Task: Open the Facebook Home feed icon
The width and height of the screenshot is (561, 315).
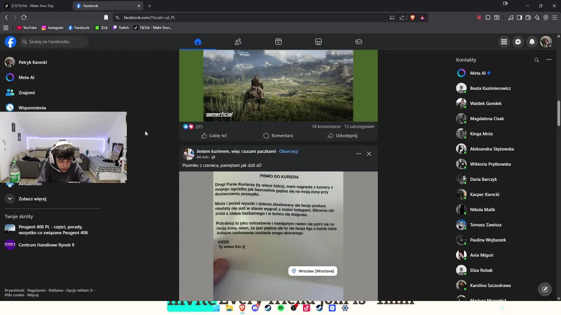Action: (198, 42)
